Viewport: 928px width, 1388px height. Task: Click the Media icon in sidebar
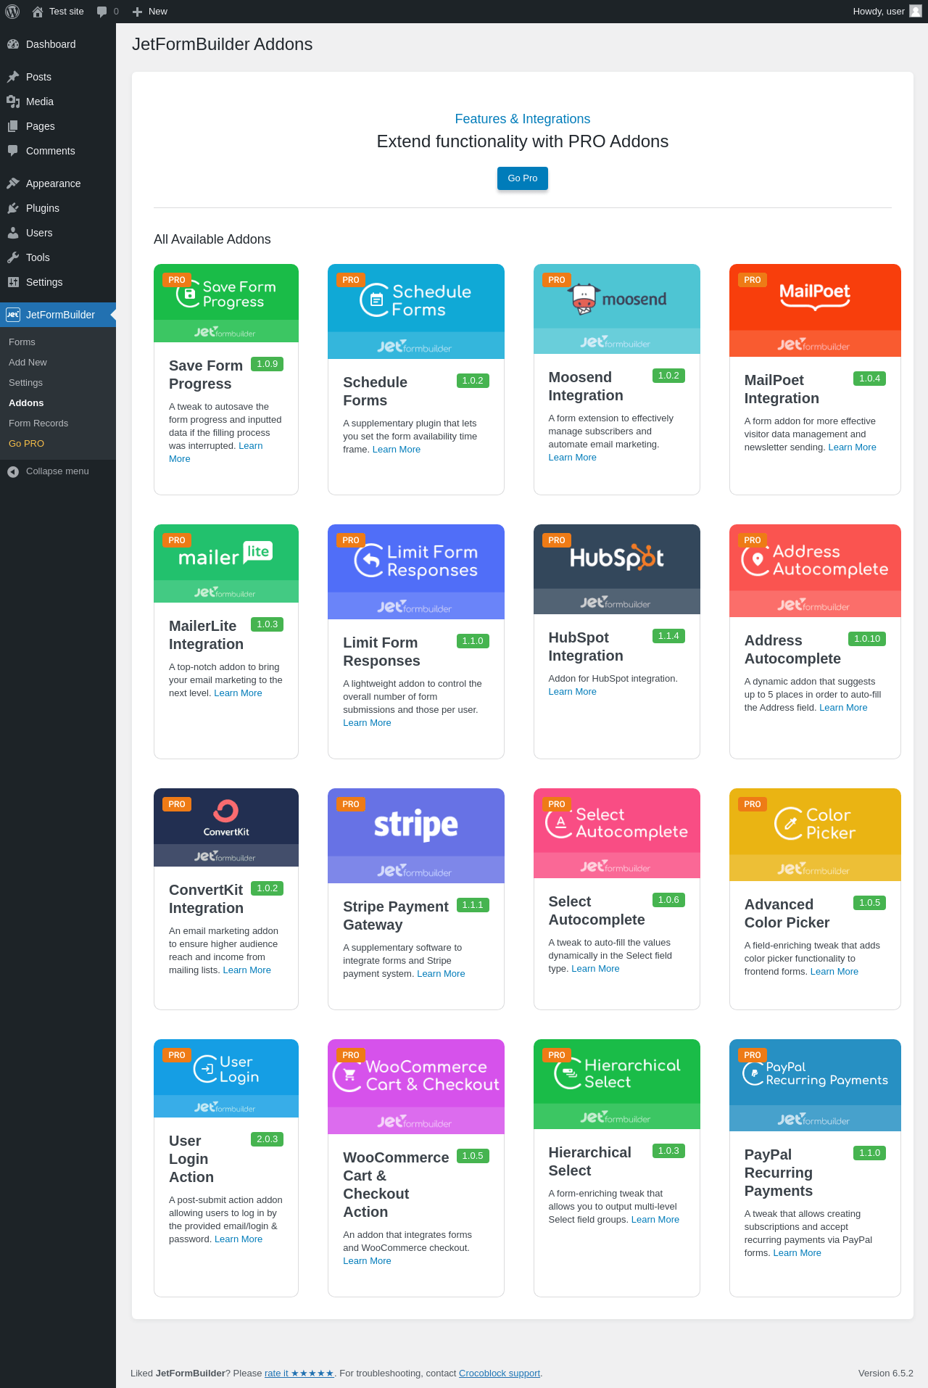tap(13, 102)
